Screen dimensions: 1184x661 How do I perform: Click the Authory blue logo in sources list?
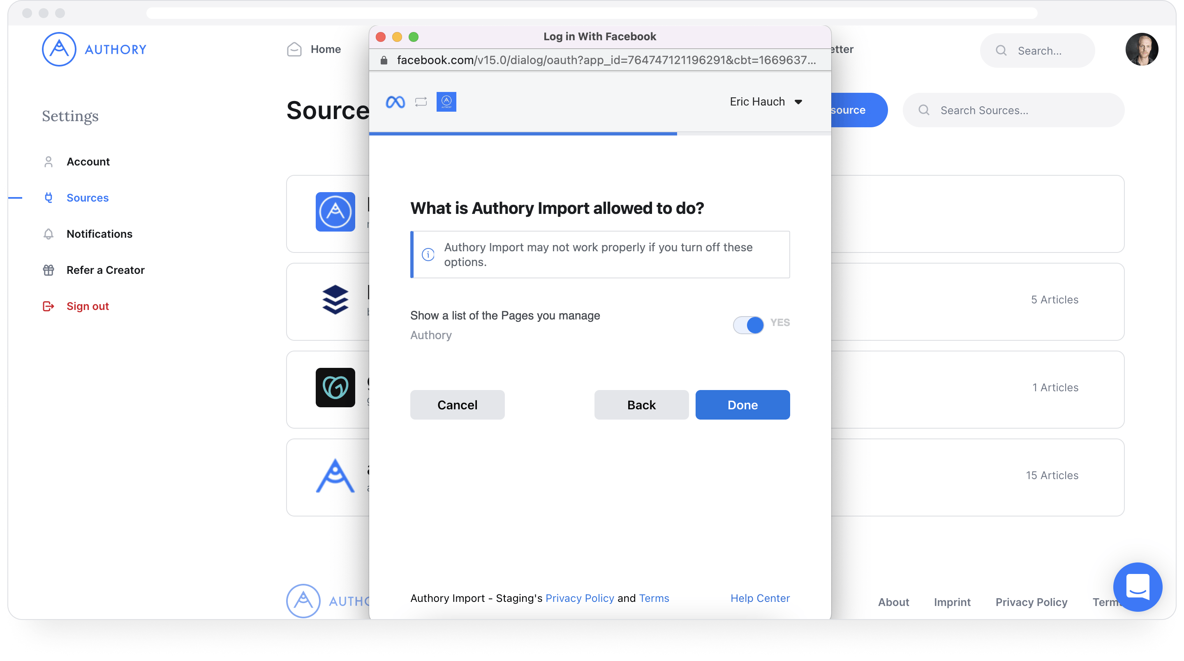tap(335, 211)
